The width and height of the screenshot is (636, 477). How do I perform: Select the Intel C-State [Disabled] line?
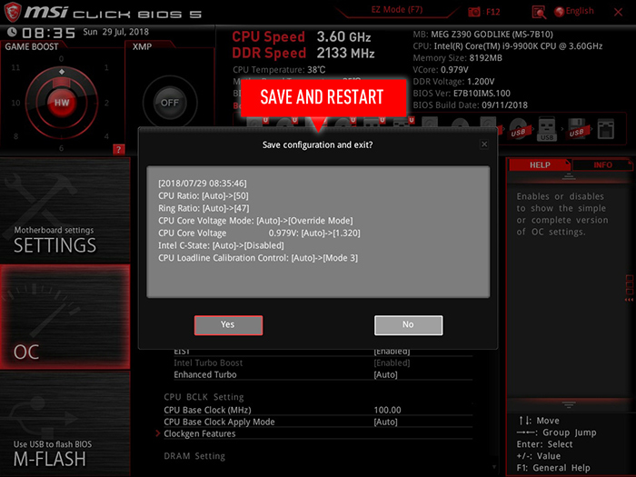pos(221,245)
